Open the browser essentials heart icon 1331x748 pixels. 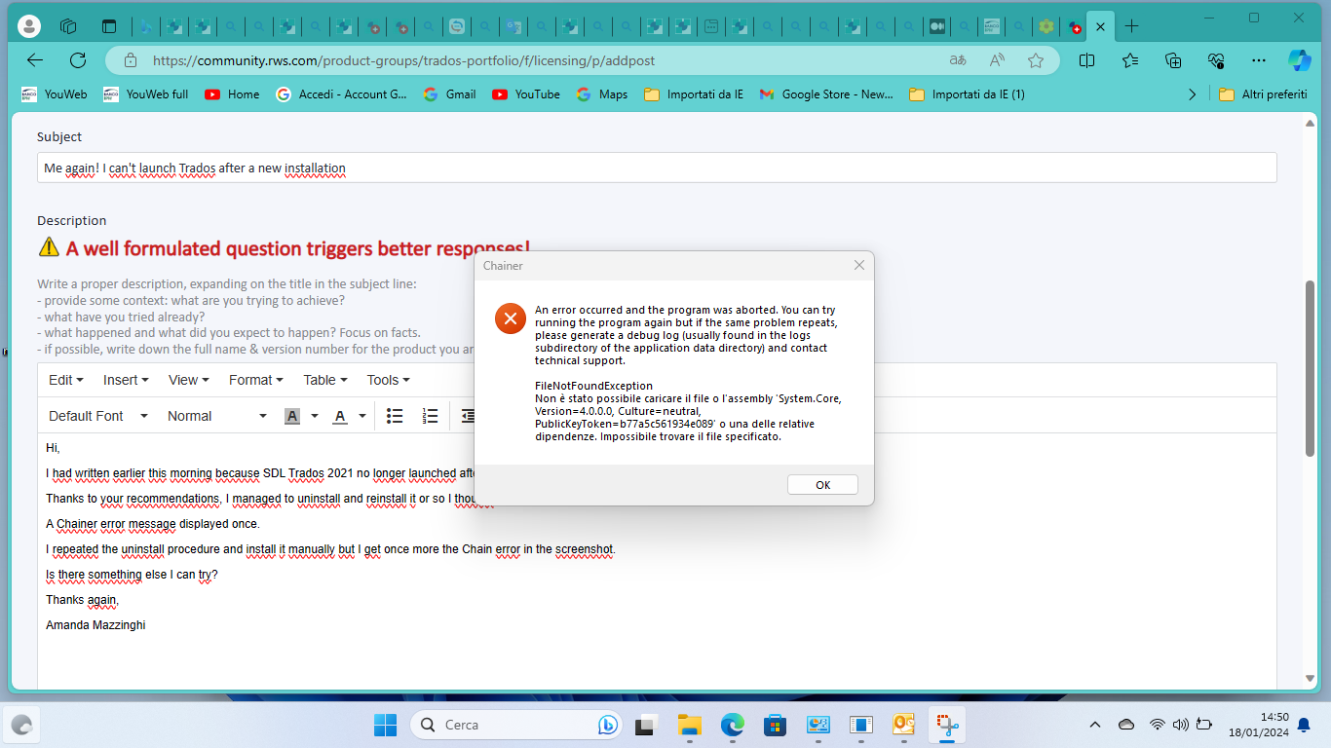click(1216, 60)
